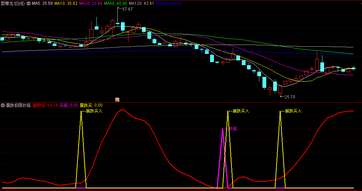Click the 榜 ranking marker icon
The image size is (362, 191).
pyautogui.click(x=117, y=99)
